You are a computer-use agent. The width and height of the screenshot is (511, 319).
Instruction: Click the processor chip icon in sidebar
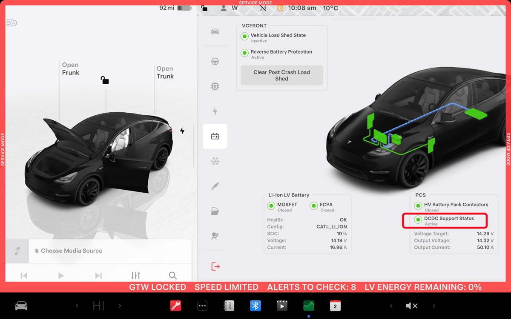pyautogui.click(x=215, y=87)
